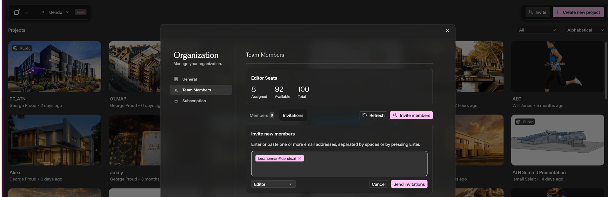Click the General building icon
Screen dimensions: 608x197
[x=176, y=79]
